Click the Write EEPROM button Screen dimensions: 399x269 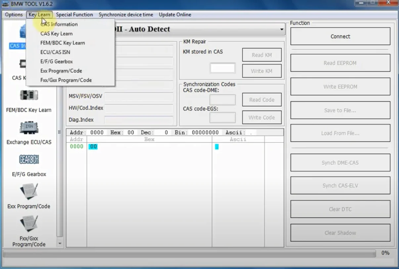[340, 87]
